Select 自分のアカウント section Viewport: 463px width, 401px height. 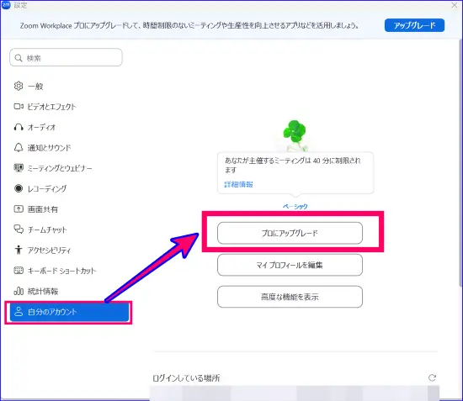click(x=69, y=312)
